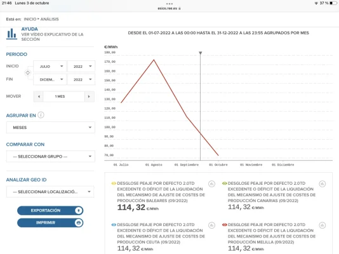The height and width of the screenshot is (254, 339).
Task: Click the 01 Septiembre axis label
Action: [x=187, y=164]
